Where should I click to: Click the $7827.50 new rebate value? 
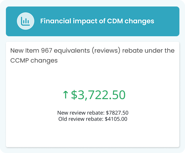coord(117,113)
